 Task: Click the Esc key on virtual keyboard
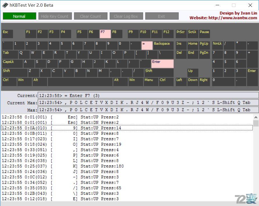coord(7,34)
